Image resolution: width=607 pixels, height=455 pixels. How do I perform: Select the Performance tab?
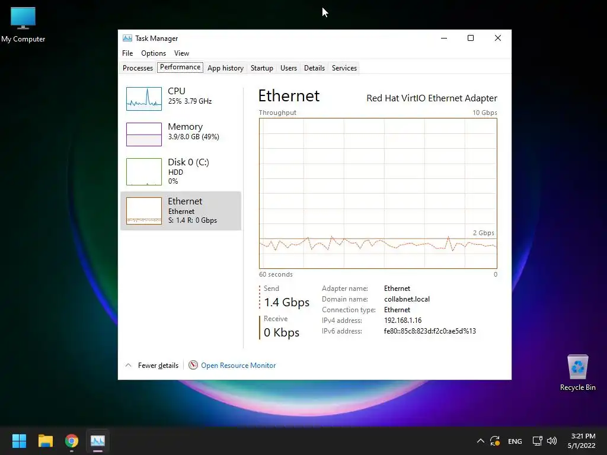(180, 67)
